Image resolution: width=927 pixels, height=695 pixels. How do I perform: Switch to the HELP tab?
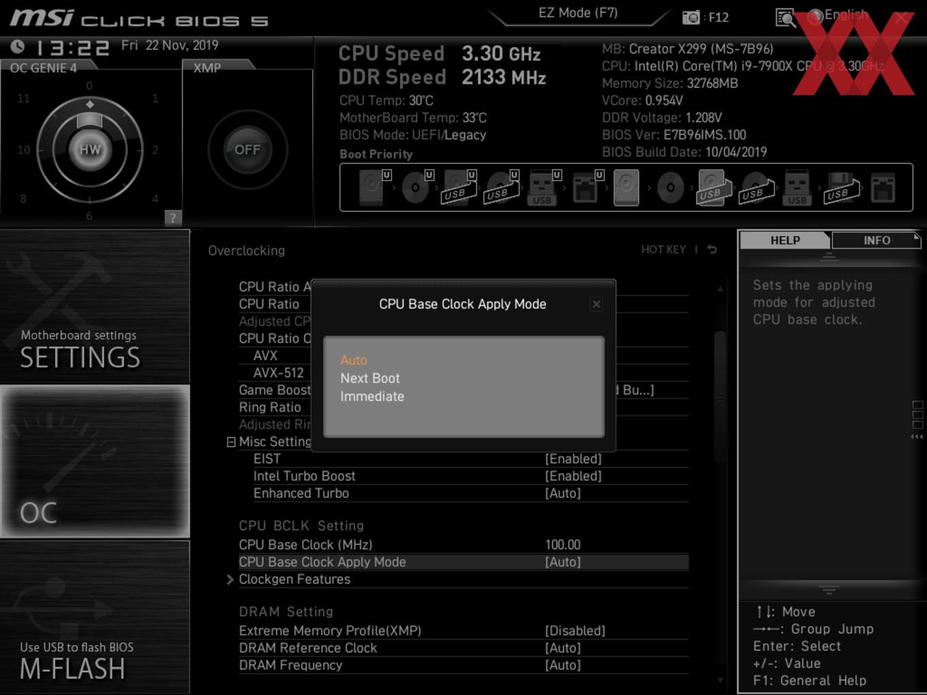tap(785, 240)
